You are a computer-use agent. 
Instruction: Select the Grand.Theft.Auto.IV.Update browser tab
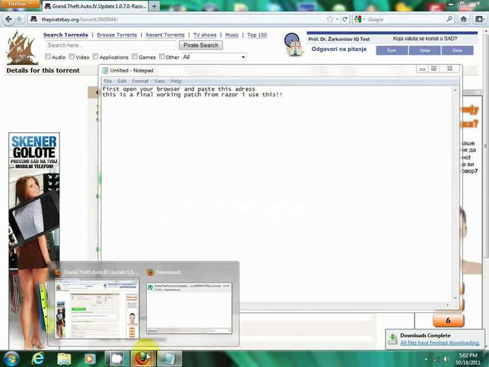[x=96, y=6]
